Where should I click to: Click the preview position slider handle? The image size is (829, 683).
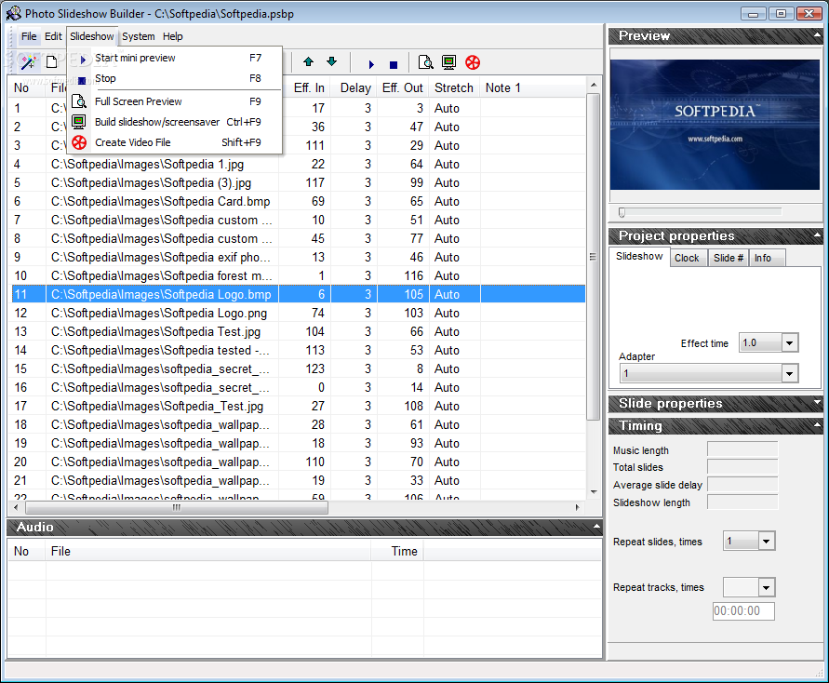[622, 212]
